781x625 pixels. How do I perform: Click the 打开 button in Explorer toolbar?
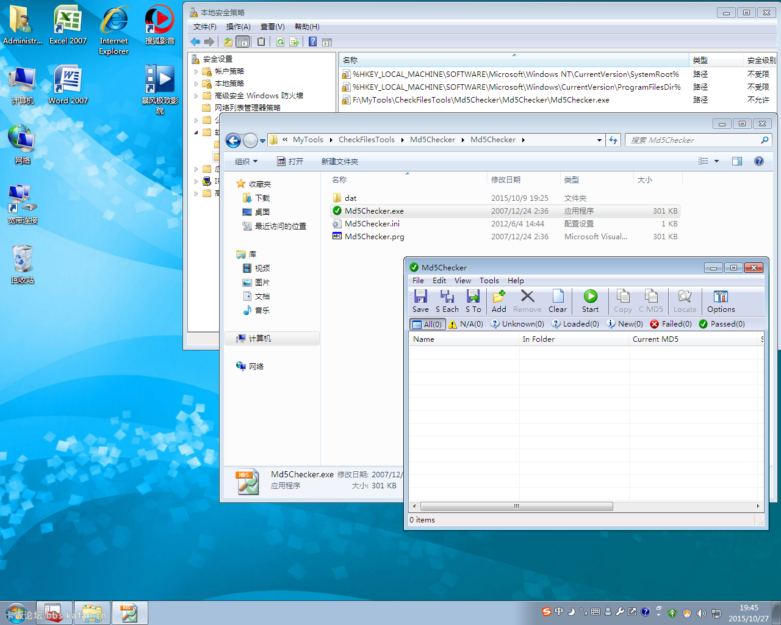(x=290, y=161)
